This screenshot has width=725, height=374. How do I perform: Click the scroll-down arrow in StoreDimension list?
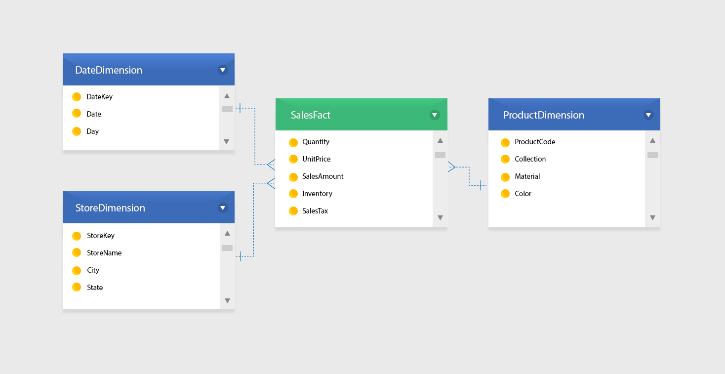pos(227,300)
